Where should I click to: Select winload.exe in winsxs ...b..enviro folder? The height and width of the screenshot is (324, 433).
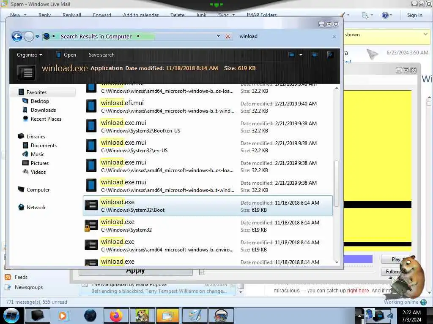[x=208, y=246]
